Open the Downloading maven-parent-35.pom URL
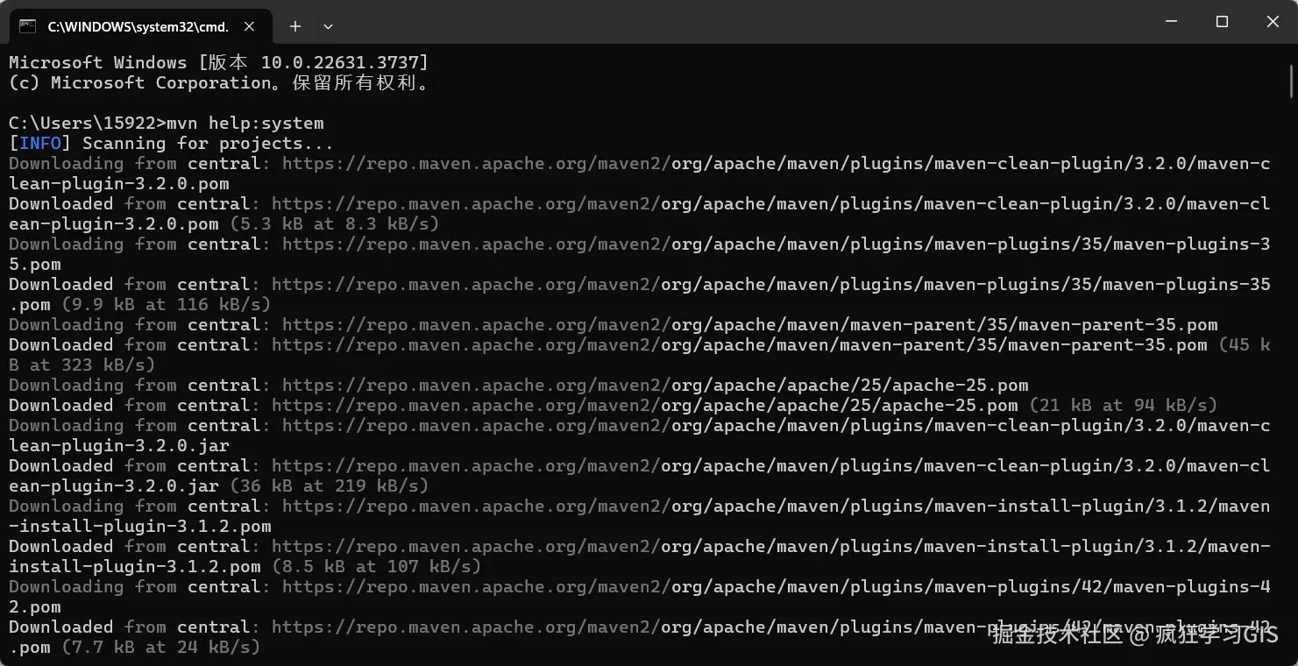This screenshot has height=666, width=1298. pyautogui.click(x=749, y=325)
